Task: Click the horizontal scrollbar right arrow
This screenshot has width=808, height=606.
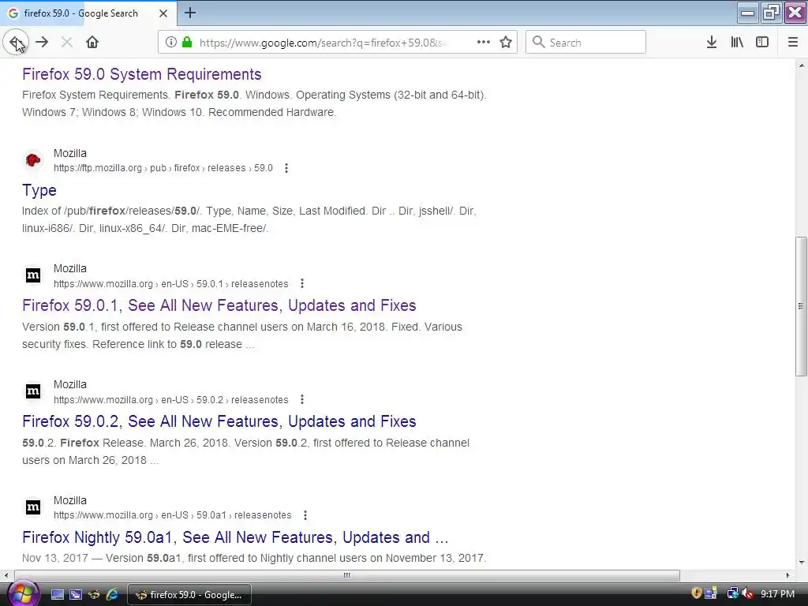Action: (788, 575)
